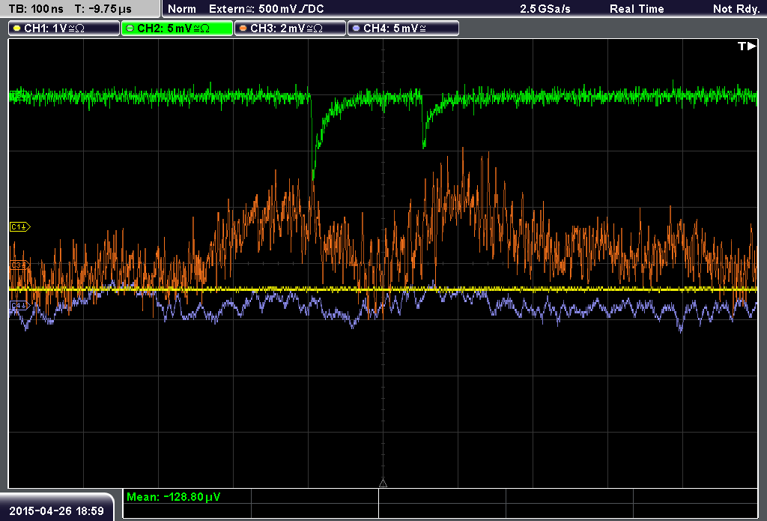Click the trigger position triangle at bottom
This screenshot has width=767, height=521.
tap(383, 484)
